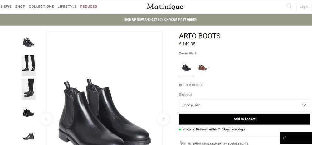This screenshot has width=312, height=145.
Task: Open the NEWS menu
Action: tap(6, 7)
